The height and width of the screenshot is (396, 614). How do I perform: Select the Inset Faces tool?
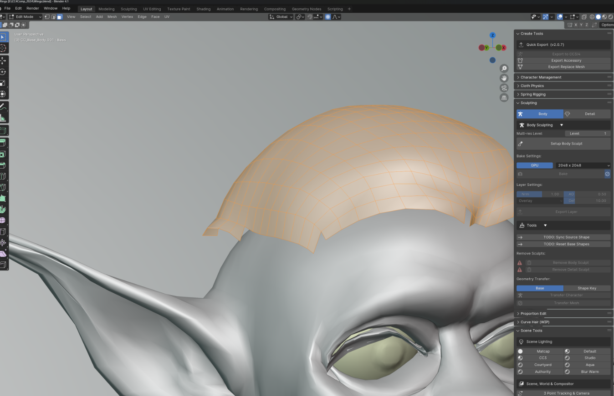point(3,154)
